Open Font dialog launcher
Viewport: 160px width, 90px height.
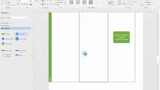[x=38, y=7]
